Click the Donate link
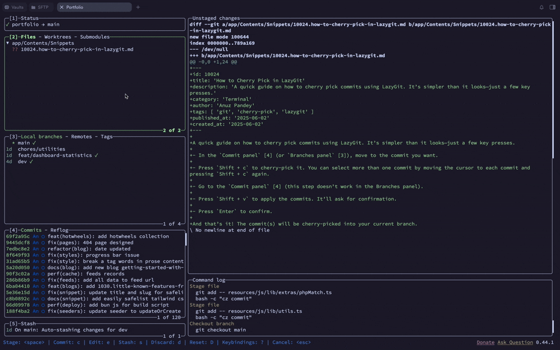Image resolution: width=560 pixels, height=350 pixels. (485, 342)
